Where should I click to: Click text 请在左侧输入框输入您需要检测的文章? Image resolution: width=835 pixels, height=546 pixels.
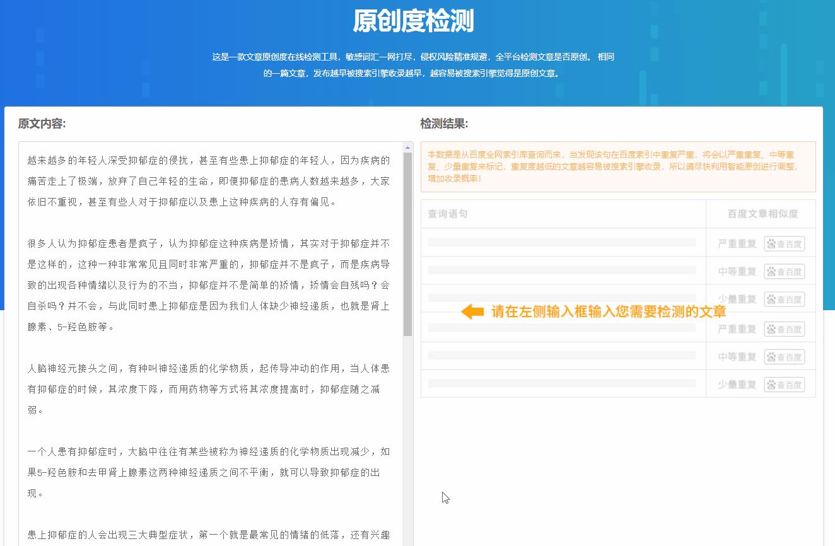[609, 311]
